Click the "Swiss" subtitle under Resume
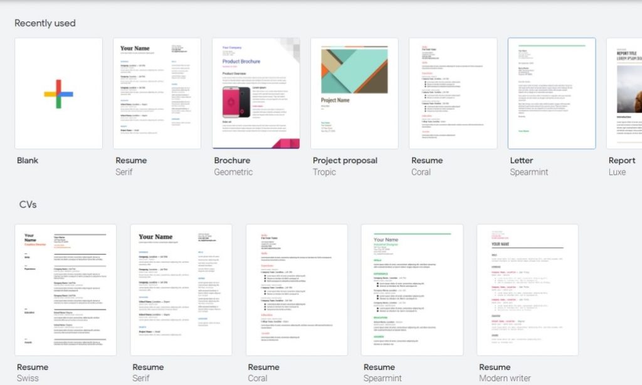 28,379
